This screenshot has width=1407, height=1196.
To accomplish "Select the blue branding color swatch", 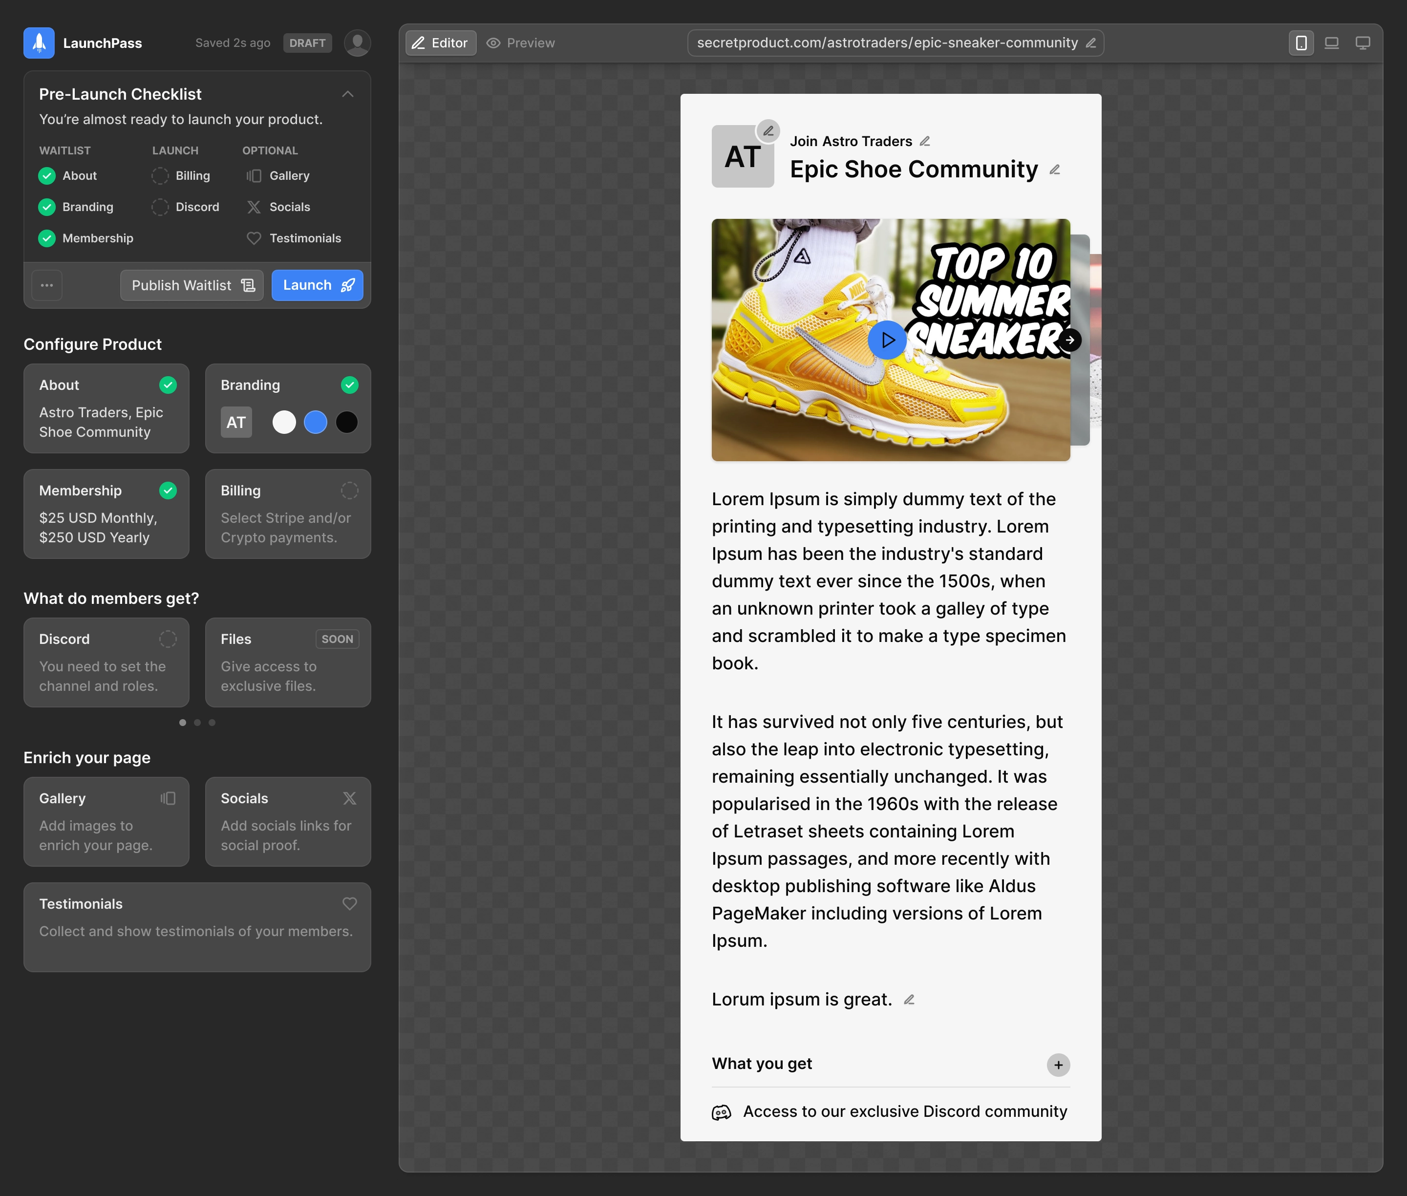I will pyautogui.click(x=315, y=423).
